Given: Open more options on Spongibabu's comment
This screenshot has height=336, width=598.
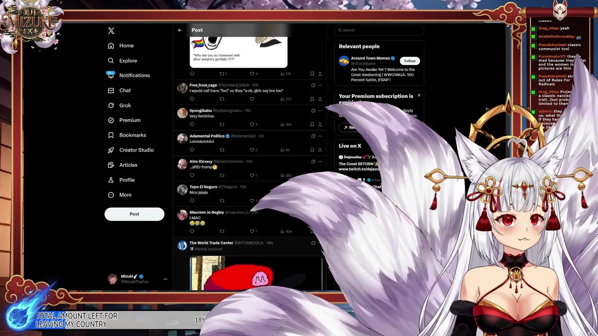Looking at the screenshot, I should pos(320,111).
